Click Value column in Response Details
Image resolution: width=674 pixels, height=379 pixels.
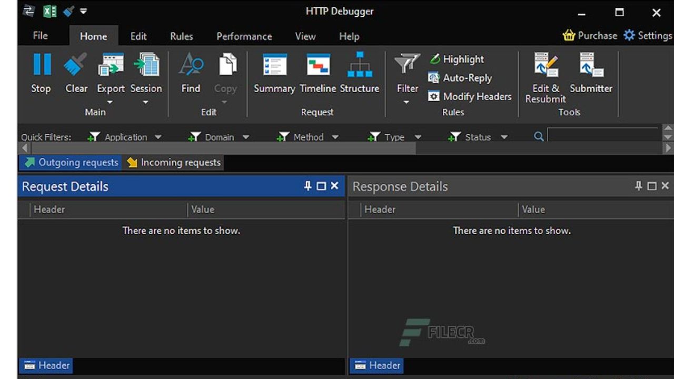(596, 210)
